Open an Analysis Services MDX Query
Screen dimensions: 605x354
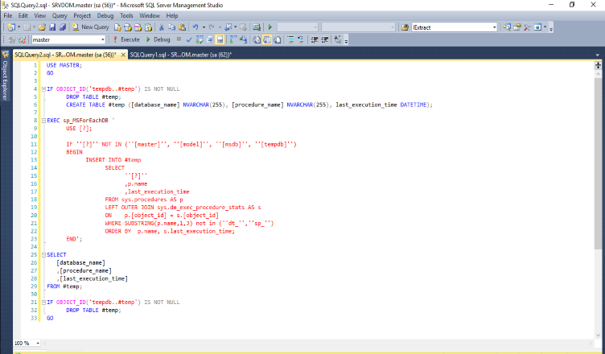click(x=128, y=27)
